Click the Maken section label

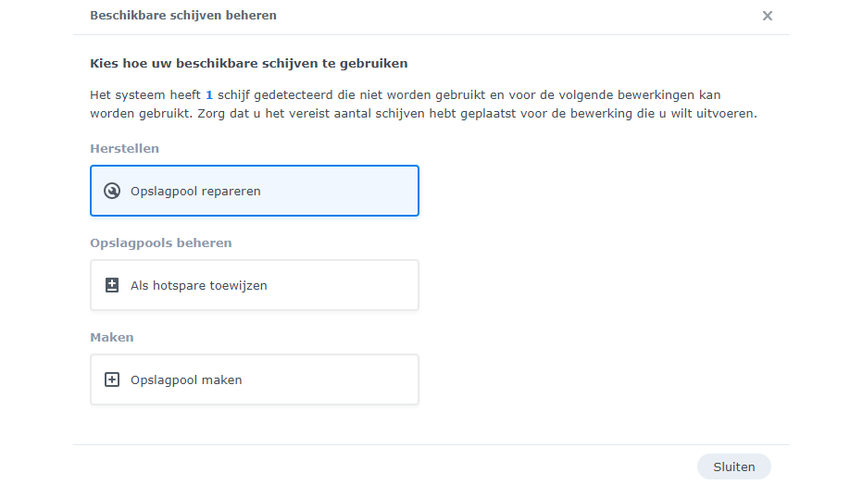[112, 338]
